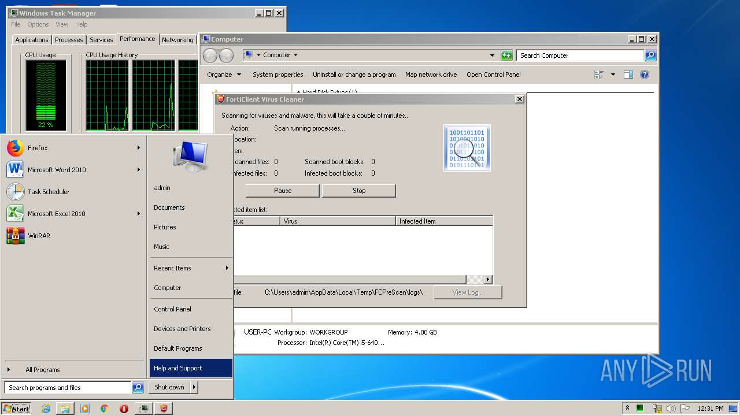Open Opera browser from taskbar
The image size is (740, 416).
click(124, 408)
